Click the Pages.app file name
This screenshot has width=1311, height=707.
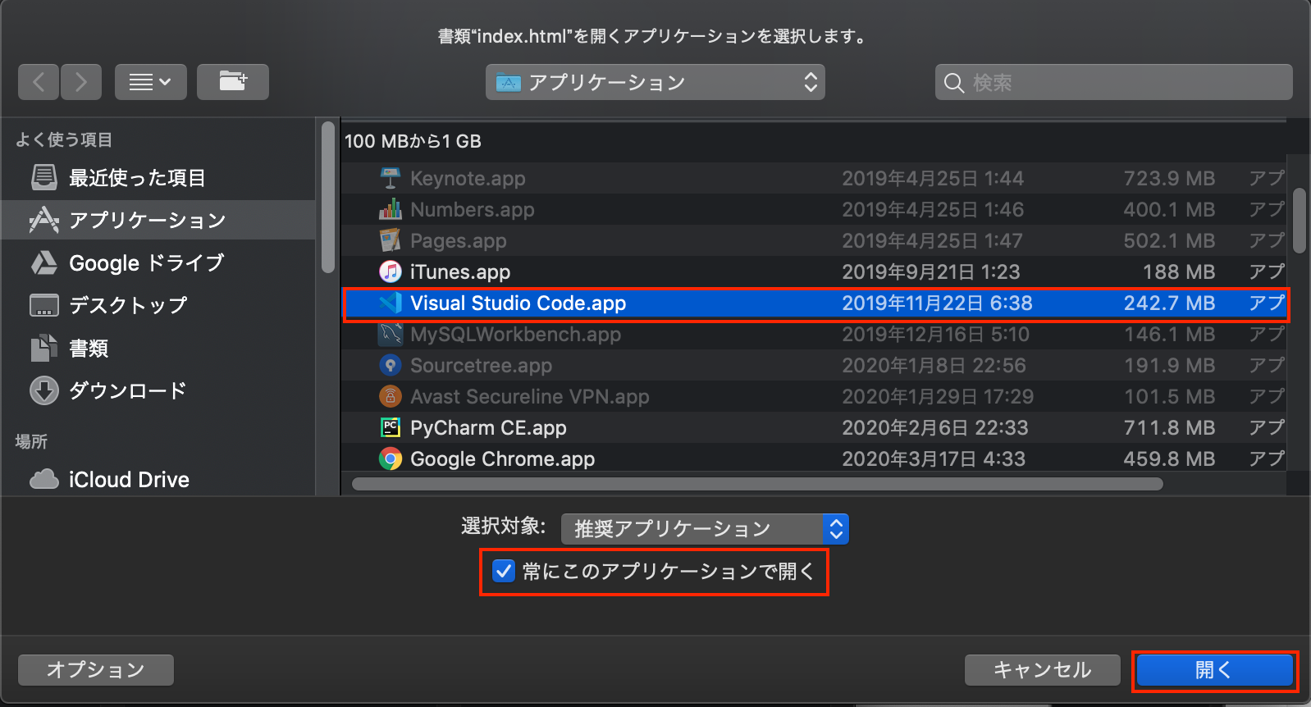[459, 240]
